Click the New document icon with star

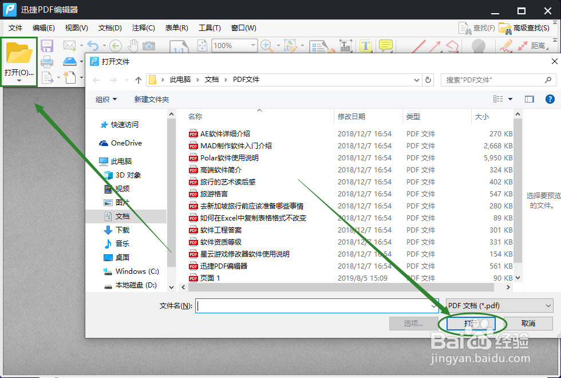(69, 77)
